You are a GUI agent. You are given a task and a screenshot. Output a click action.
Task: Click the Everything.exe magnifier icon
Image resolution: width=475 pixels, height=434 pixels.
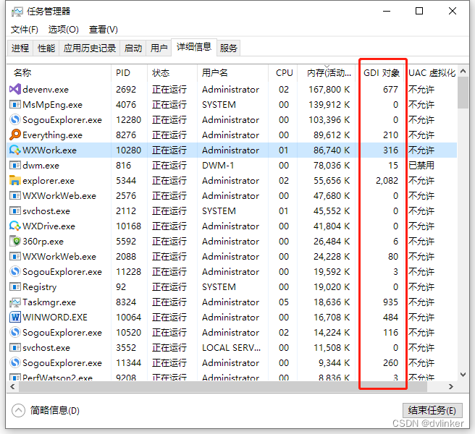tap(14, 135)
